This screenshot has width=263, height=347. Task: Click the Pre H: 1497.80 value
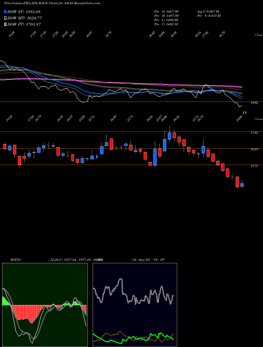(166, 16)
